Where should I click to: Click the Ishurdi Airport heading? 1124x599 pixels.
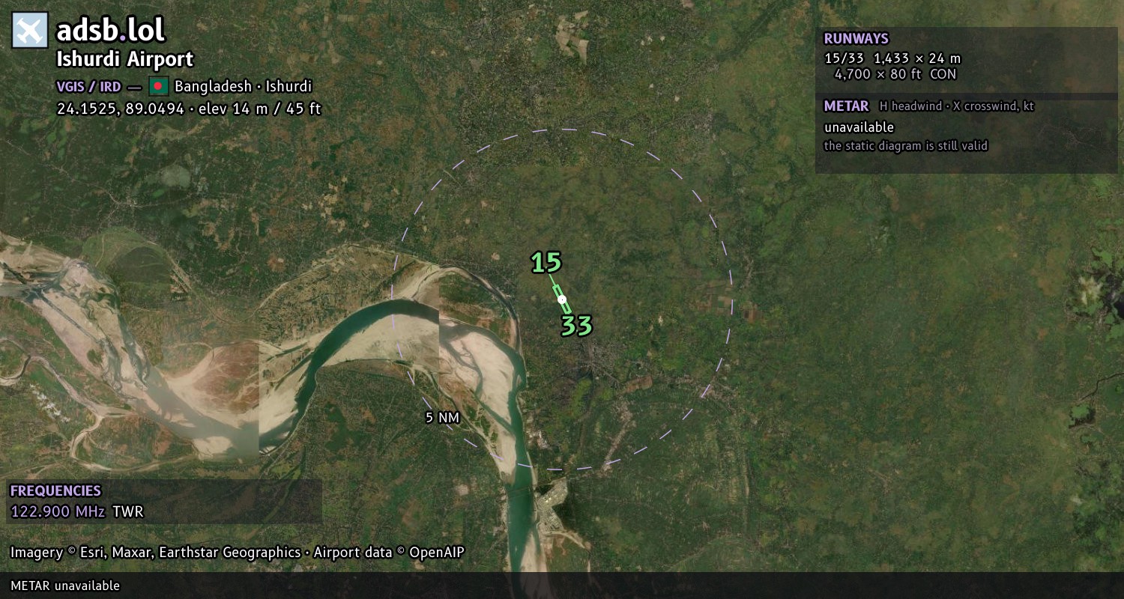[125, 59]
